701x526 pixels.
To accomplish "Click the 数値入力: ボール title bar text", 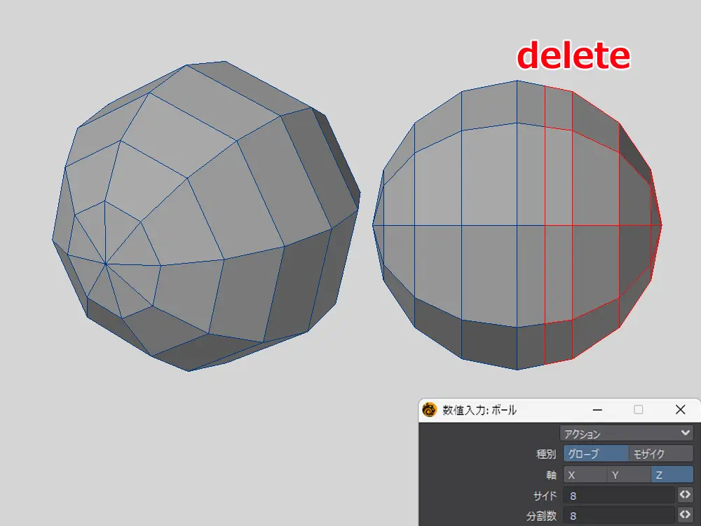I will (x=479, y=410).
